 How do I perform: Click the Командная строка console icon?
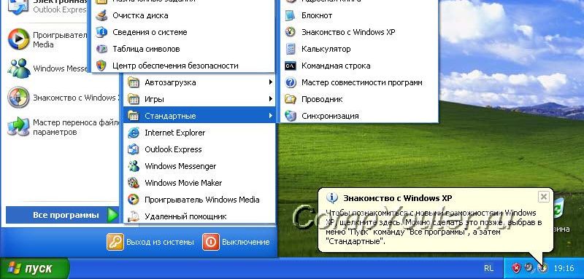(291, 66)
